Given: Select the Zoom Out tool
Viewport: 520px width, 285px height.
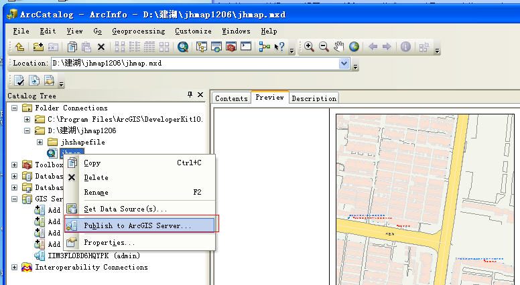Looking at the screenshot, I should click(324, 47).
